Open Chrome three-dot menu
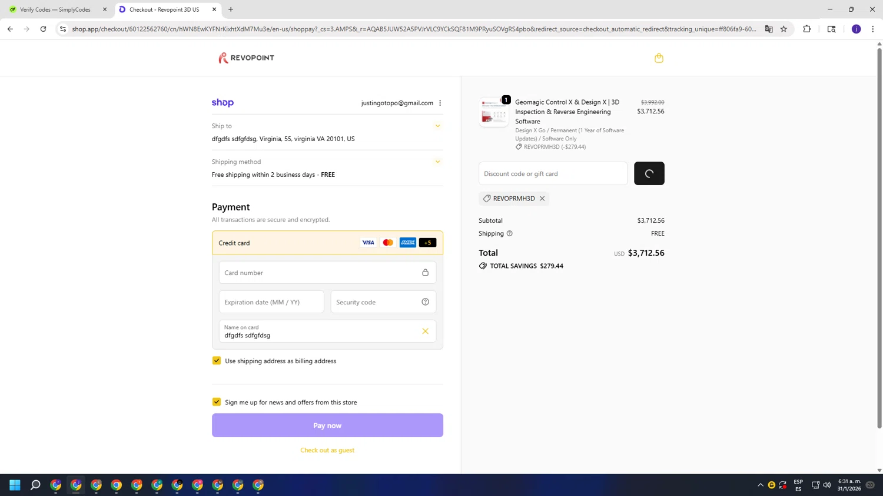Image resolution: width=883 pixels, height=496 pixels. 873,29
